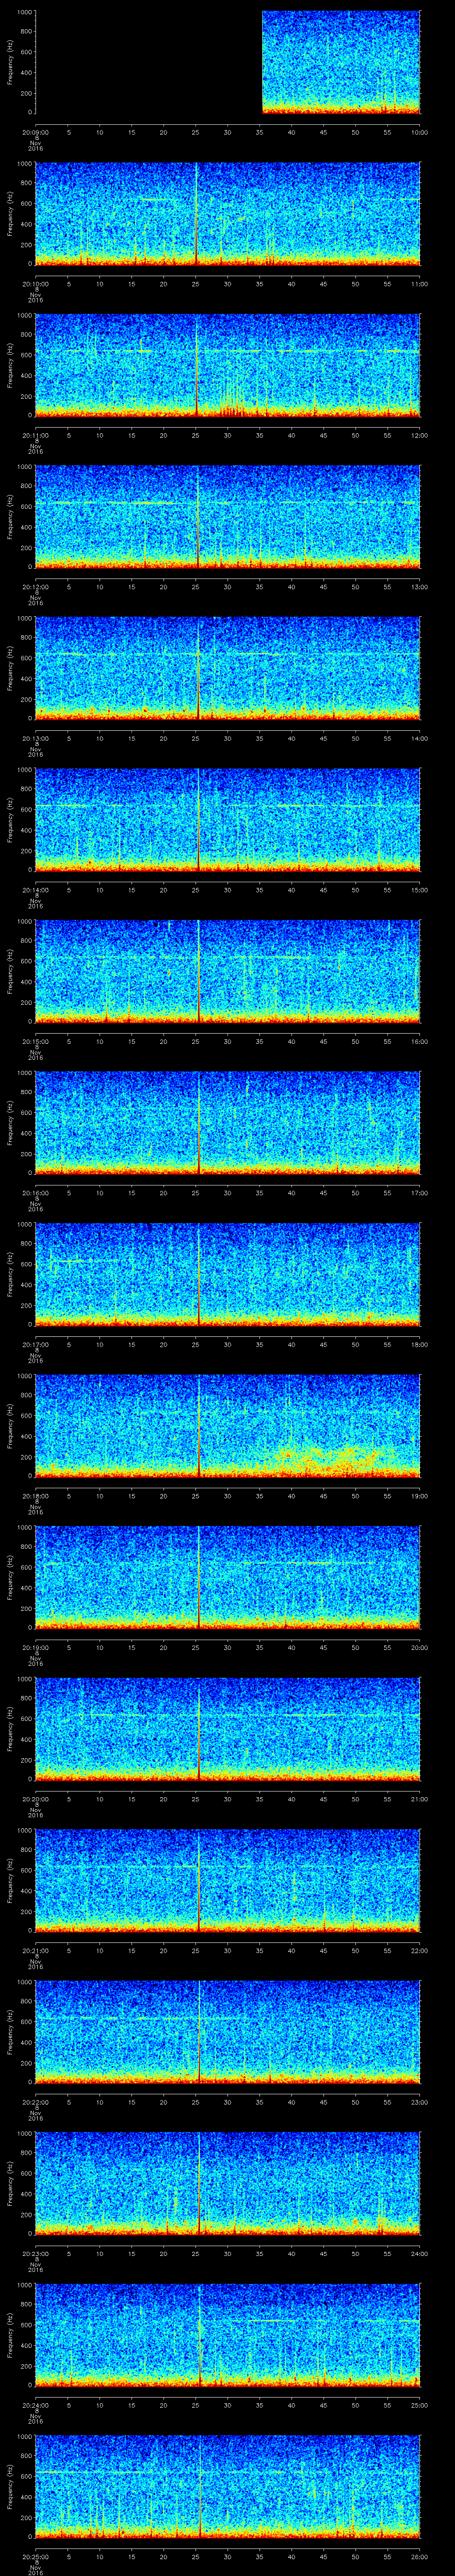Click the 20:09:00 time axis label
The image size is (455, 2576).
click(35, 132)
